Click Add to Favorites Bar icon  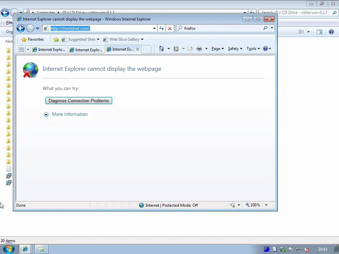point(56,39)
